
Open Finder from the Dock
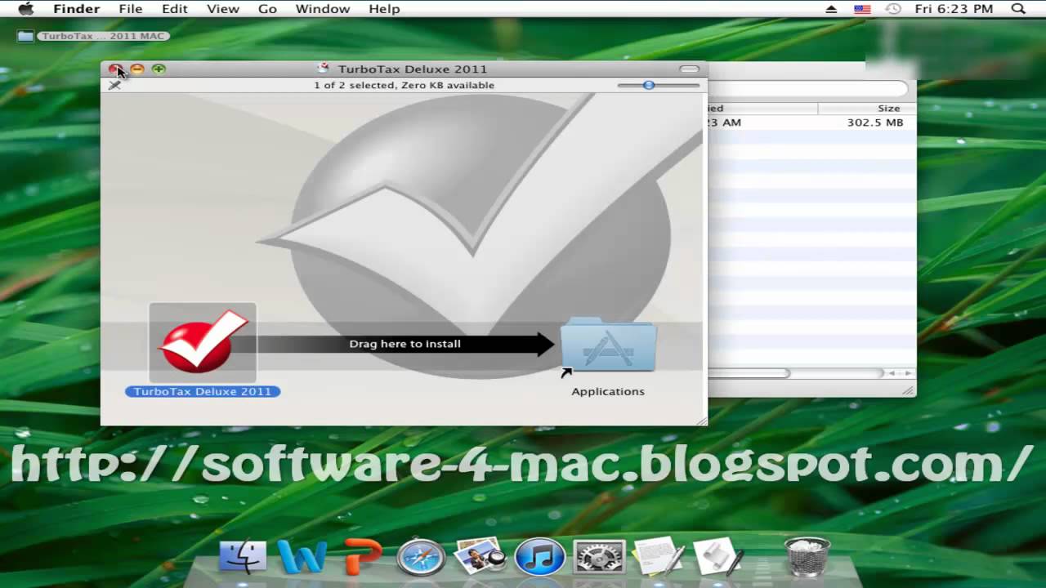[243, 557]
